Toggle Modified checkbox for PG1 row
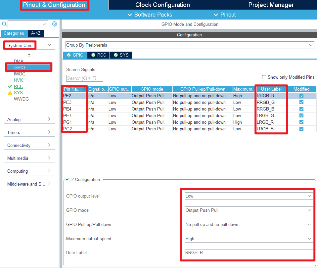The height and width of the screenshot is (268, 317). (301, 122)
